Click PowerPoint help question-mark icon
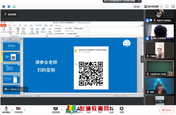The height and width of the screenshot is (115, 176). point(142,25)
